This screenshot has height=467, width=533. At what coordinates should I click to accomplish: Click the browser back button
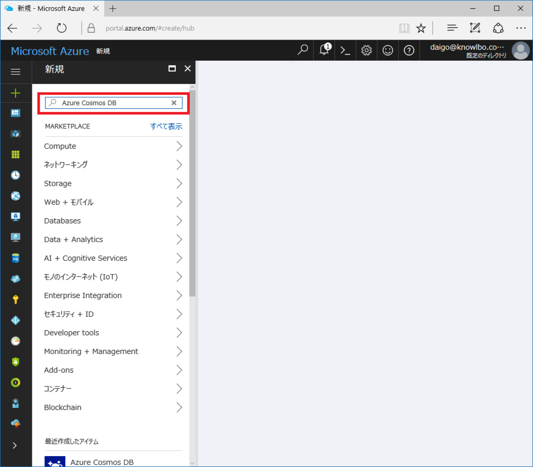coord(12,28)
